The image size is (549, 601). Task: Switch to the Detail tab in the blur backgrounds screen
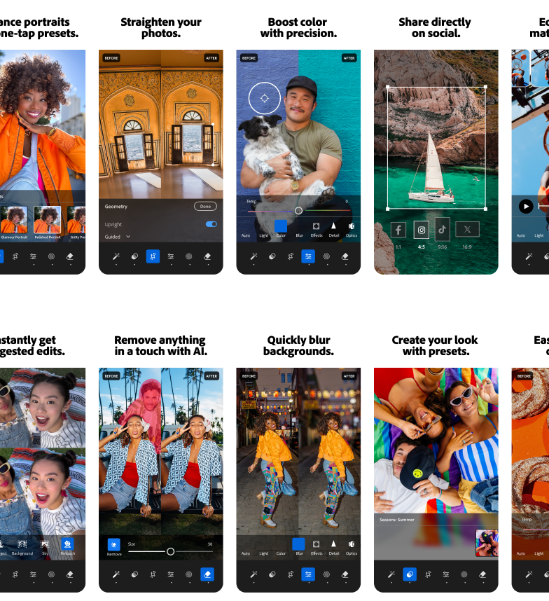(334, 544)
